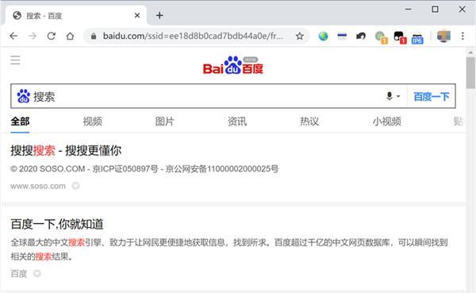Click the scrollbar up arrow
This screenshot has height=293, width=476.
pos(470,52)
